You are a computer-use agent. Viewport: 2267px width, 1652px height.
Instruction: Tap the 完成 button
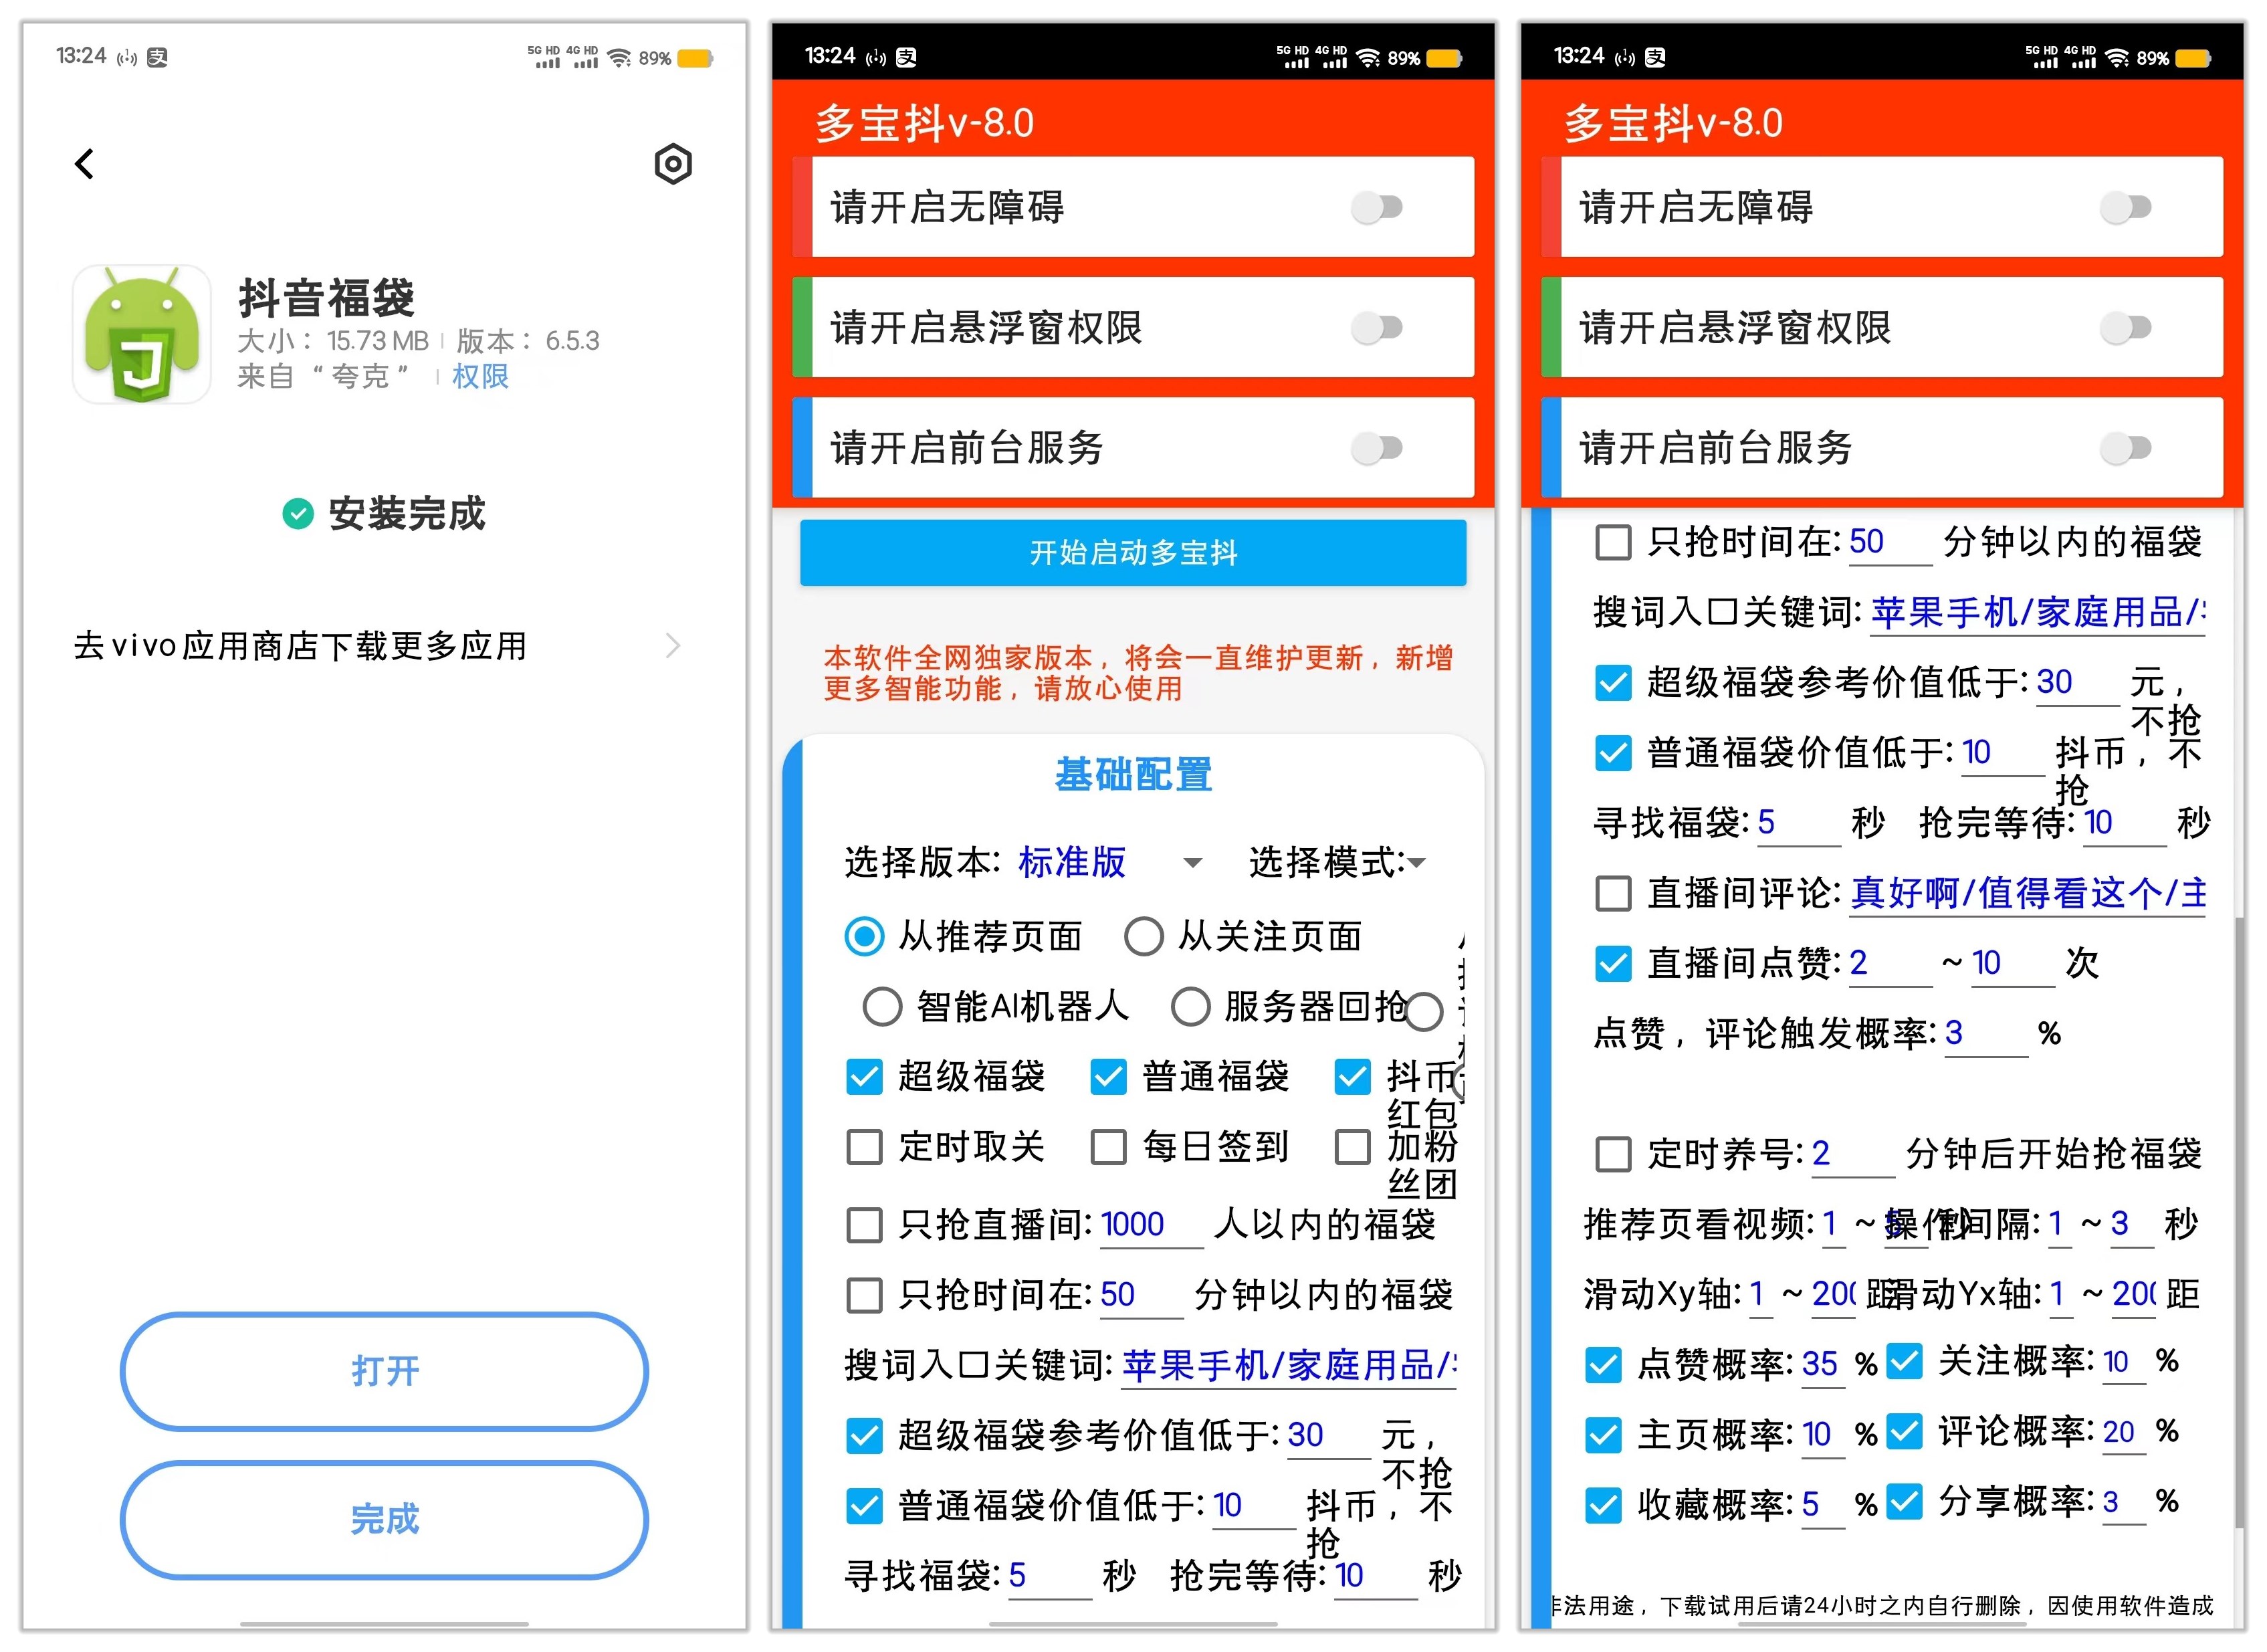pos(385,1520)
